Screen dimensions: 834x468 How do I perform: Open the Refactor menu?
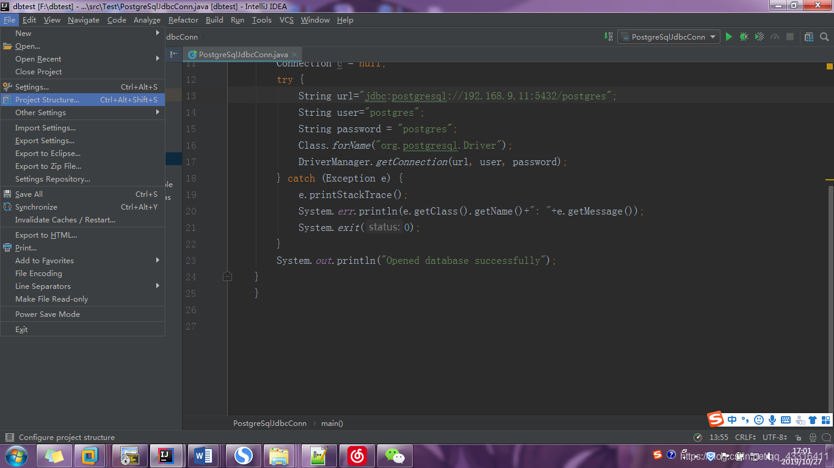click(183, 19)
